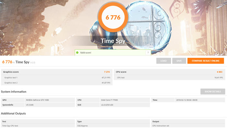The width and height of the screenshot is (227, 129).
Task: Click SHOW DETAILS for system information
Action: pyautogui.click(x=213, y=91)
